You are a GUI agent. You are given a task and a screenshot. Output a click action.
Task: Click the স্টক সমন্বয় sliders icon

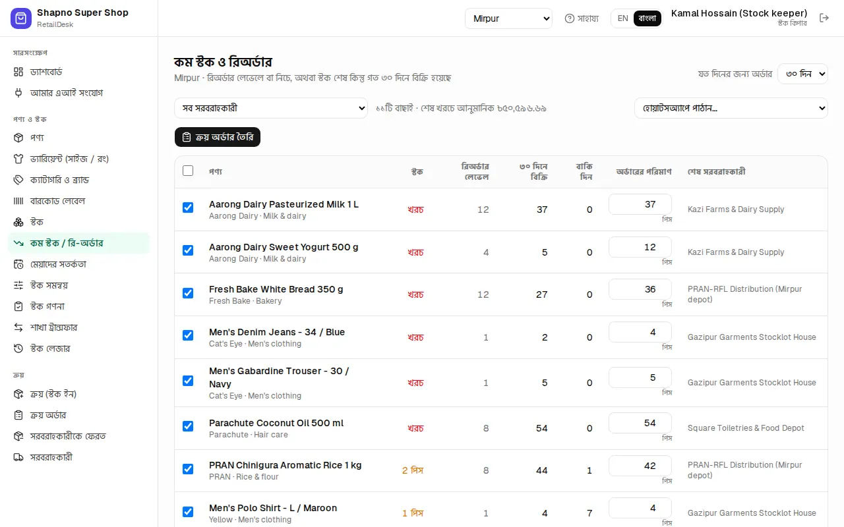pyautogui.click(x=18, y=285)
